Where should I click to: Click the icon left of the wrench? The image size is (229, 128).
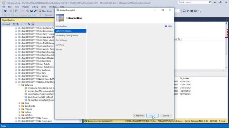[184, 11]
